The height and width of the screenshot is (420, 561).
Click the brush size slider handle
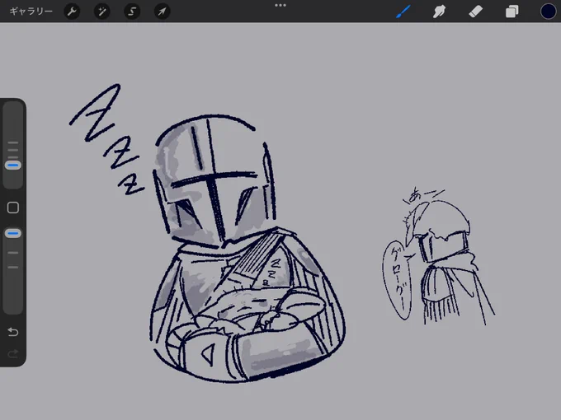point(13,166)
